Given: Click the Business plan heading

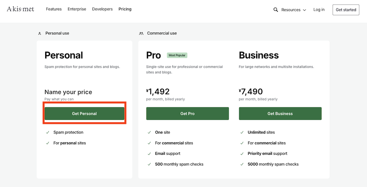Looking at the screenshot, I should pos(259,55).
